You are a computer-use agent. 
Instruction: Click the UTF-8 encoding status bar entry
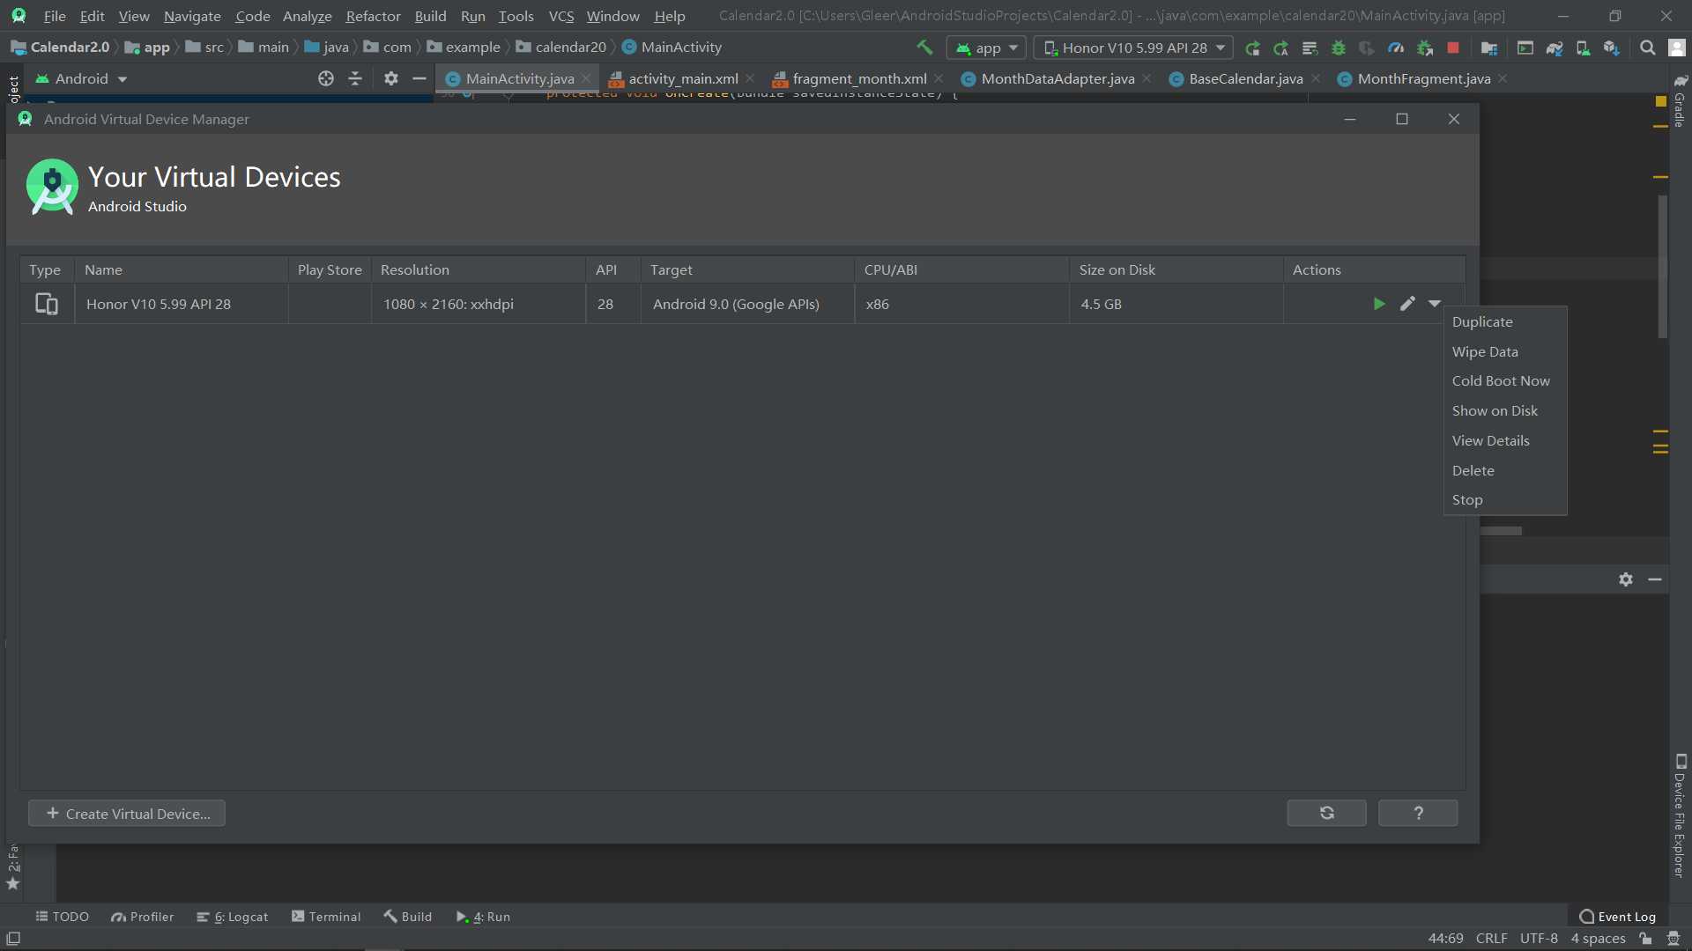pos(1539,939)
